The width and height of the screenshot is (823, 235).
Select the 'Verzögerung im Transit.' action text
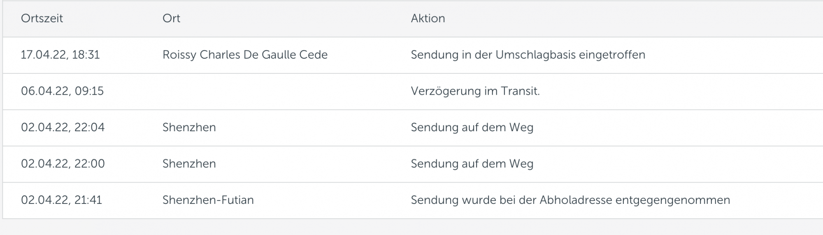(475, 91)
